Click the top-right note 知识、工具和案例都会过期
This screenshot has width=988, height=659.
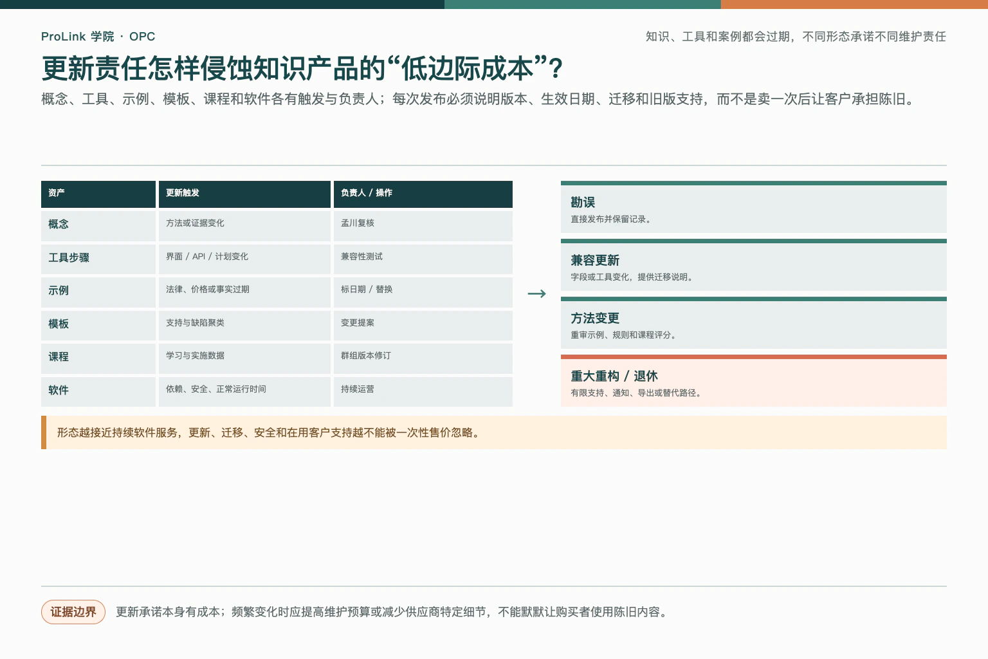click(x=796, y=37)
